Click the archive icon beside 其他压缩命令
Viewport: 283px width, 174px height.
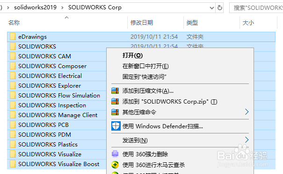pos(115,112)
